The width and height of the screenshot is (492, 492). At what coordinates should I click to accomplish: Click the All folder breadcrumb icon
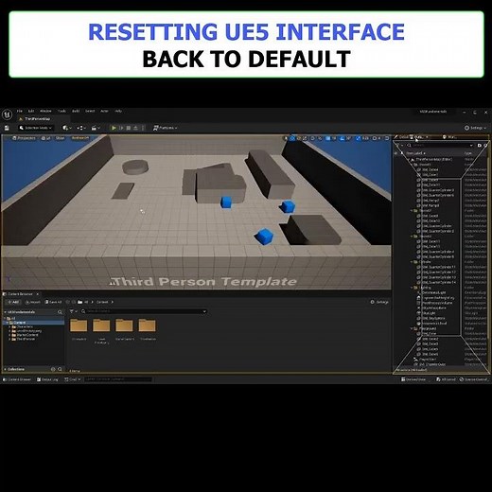click(80, 302)
